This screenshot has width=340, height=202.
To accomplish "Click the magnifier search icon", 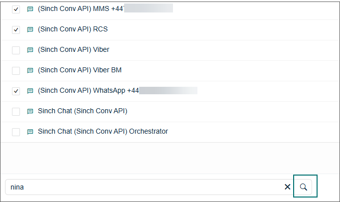I will click(x=303, y=187).
